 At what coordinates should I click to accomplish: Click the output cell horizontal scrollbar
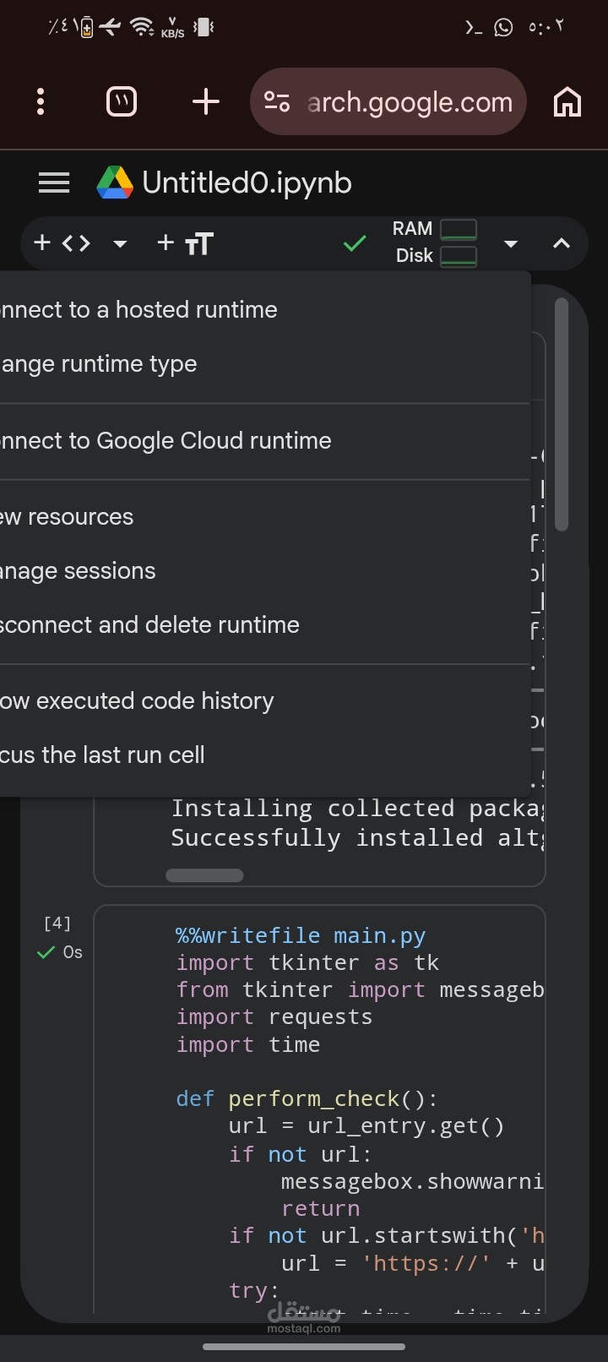(204, 875)
